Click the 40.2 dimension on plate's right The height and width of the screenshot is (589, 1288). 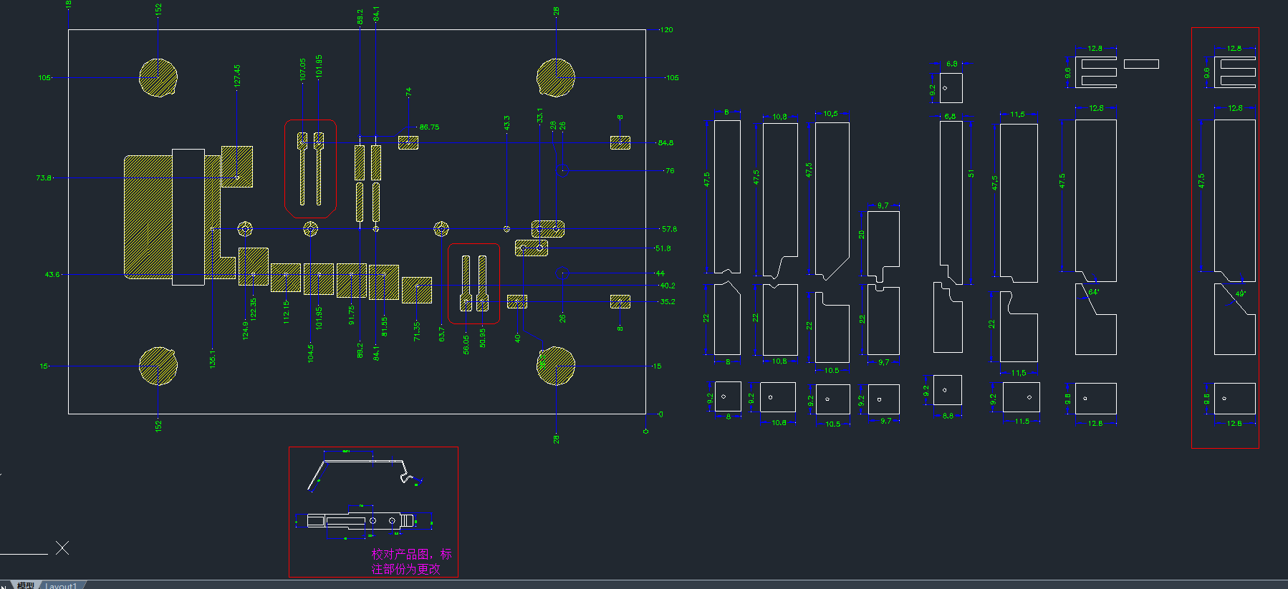click(x=667, y=286)
